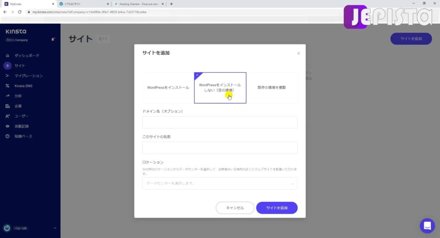The height and width of the screenshot is (238, 440).
Task: Open the ダッシュボード menu item
Action: click(27, 55)
